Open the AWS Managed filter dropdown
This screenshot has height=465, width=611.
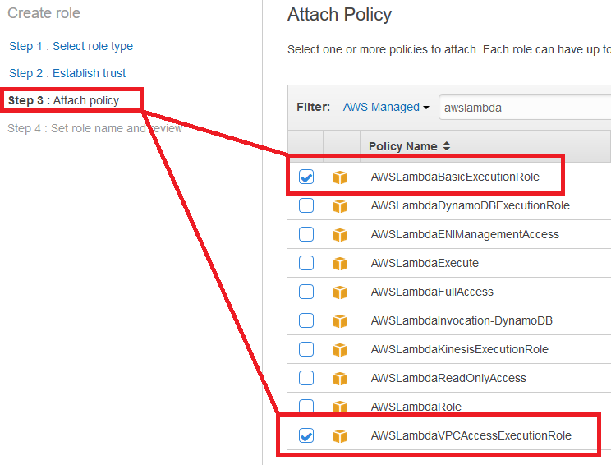[x=386, y=107]
